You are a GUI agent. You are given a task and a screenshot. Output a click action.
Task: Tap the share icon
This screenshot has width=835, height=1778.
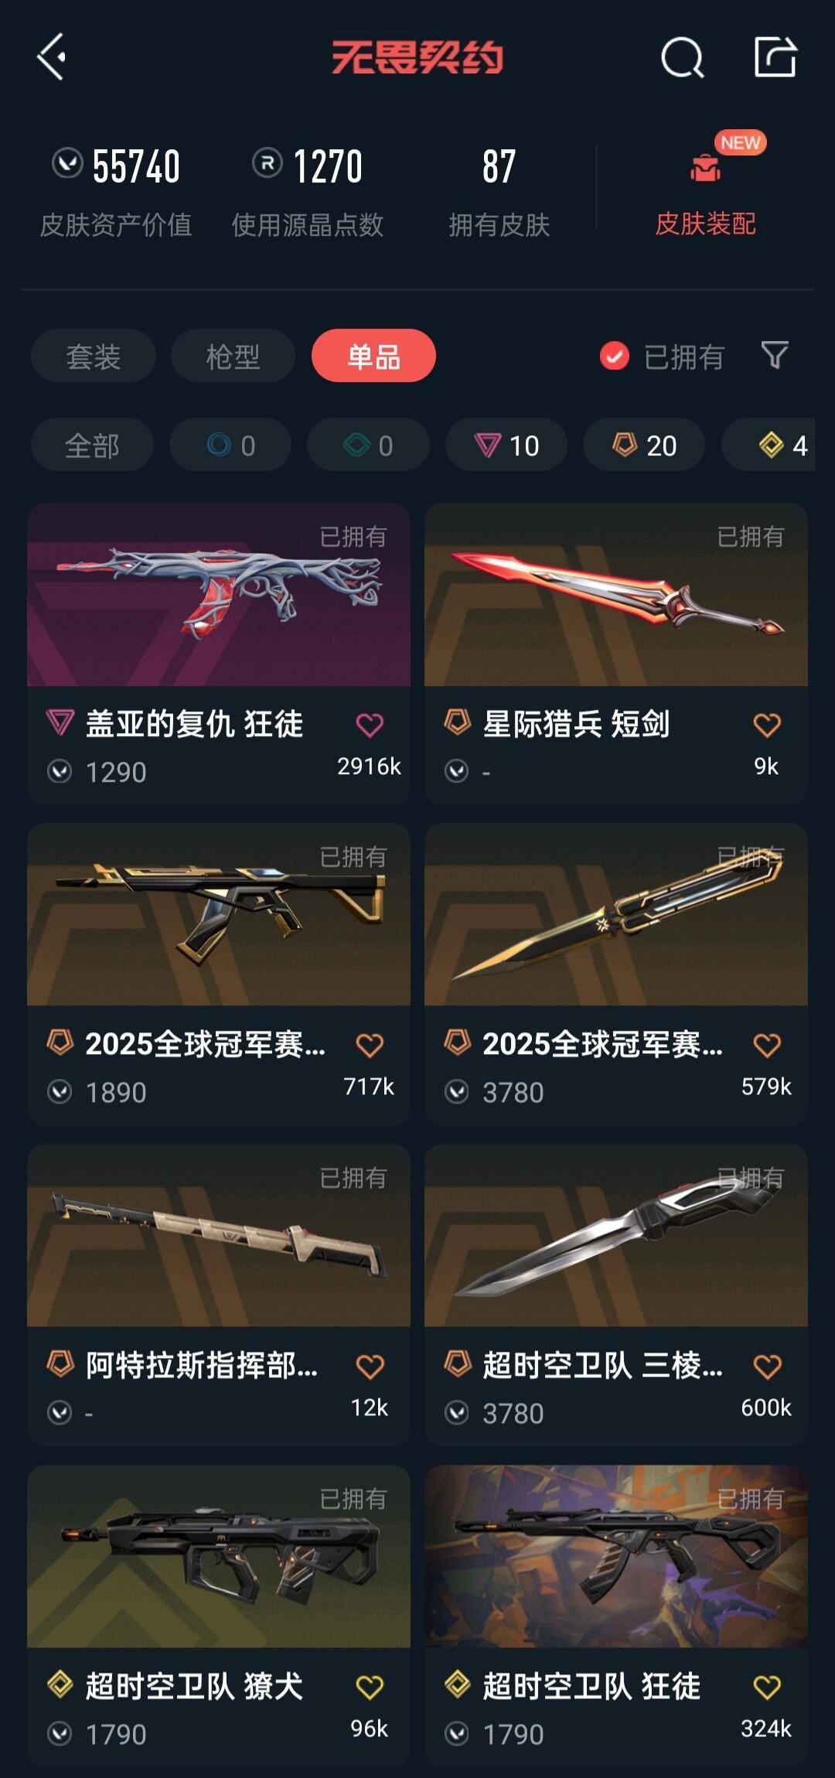tap(775, 56)
